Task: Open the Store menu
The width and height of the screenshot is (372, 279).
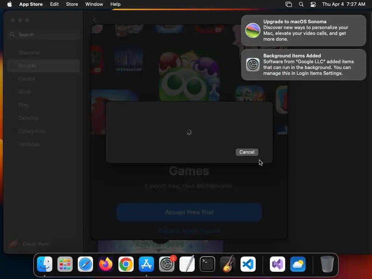Action: click(72, 4)
